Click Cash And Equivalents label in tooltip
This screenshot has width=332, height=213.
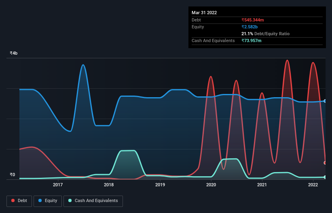(213, 40)
